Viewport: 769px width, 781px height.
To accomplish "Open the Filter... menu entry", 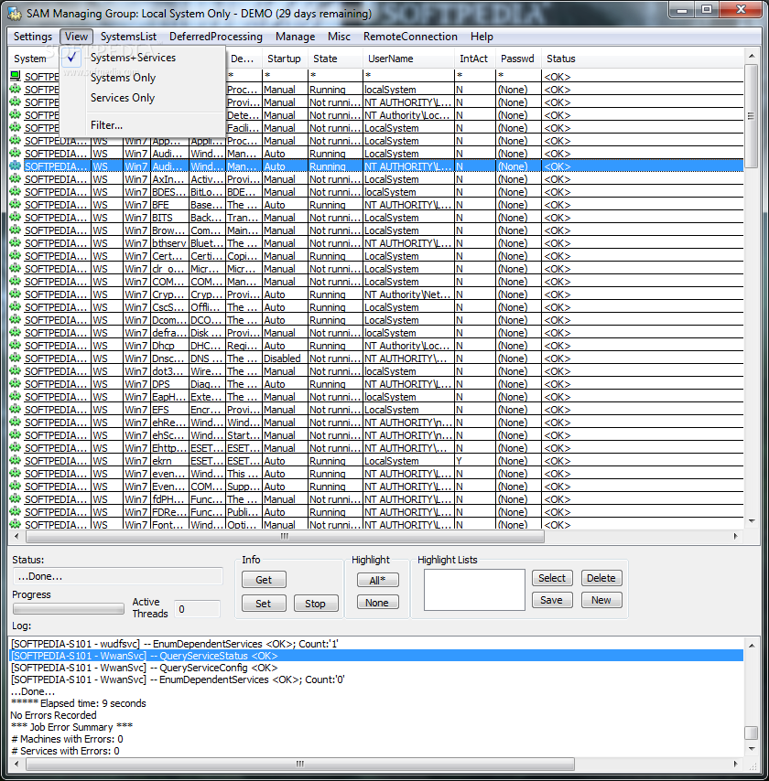I will [142, 125].
